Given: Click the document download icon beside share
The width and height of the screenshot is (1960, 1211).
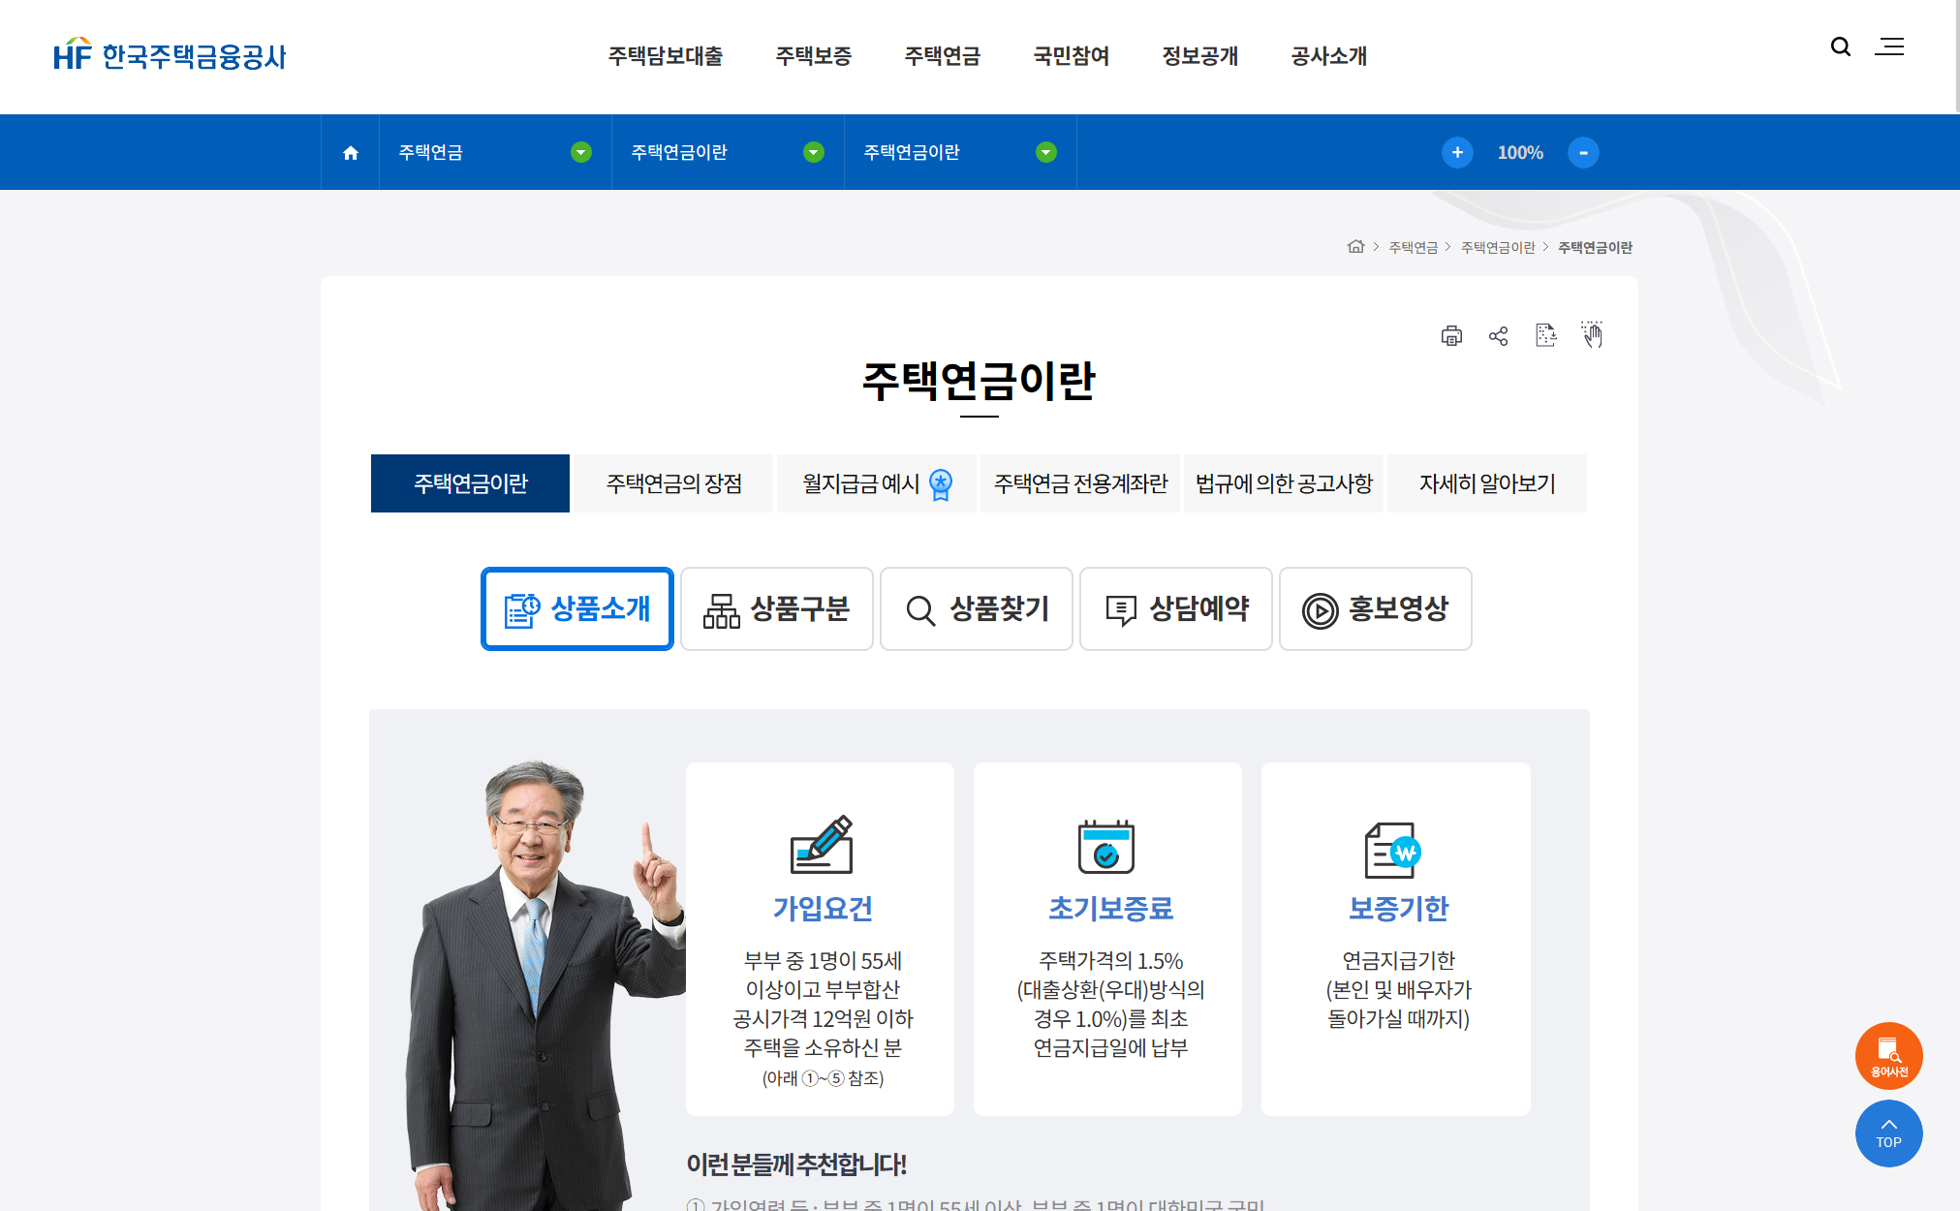Looking at the screenshot, I should pyautogui.click(x=1545, y=335).
